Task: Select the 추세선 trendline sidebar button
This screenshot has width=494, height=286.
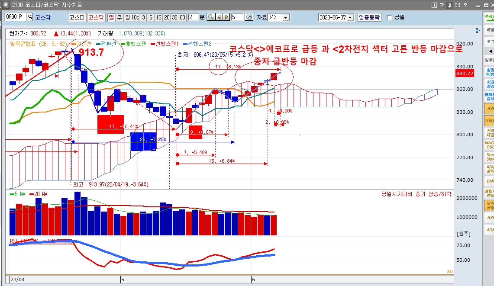Action: coord(489,17)
